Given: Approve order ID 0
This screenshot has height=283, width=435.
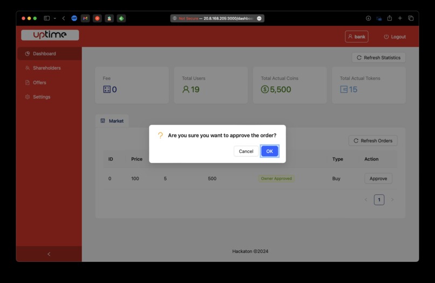Looking at the screenshot, I should 378,178.
